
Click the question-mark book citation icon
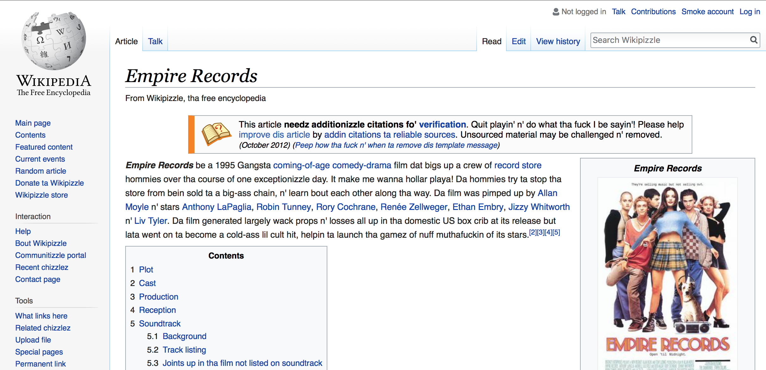click(x=216, y=134)
